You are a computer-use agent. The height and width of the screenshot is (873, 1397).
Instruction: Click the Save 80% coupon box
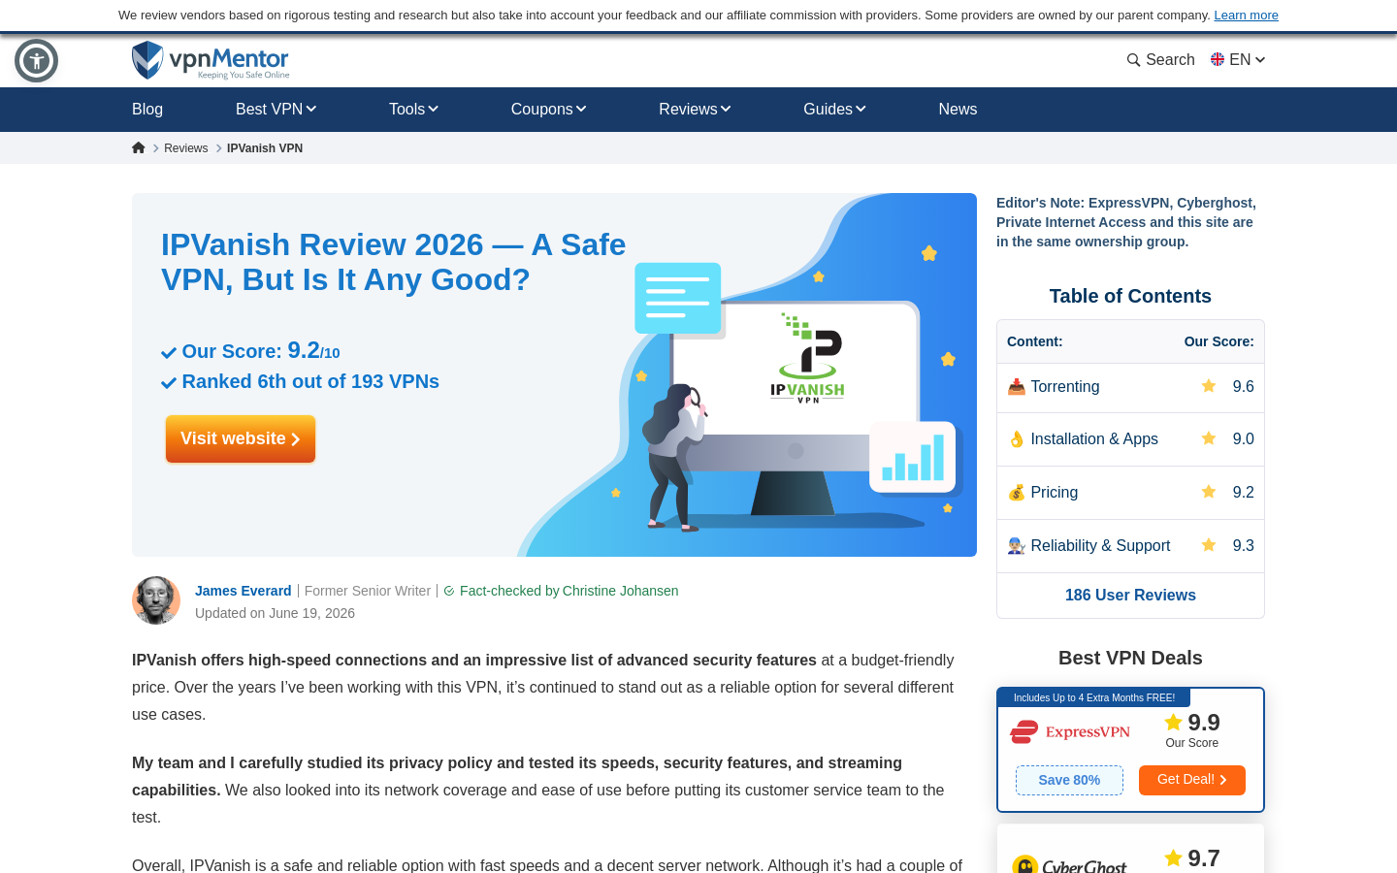[1069, 781]
